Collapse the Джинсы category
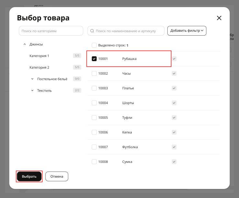 [x=25, y=44]
